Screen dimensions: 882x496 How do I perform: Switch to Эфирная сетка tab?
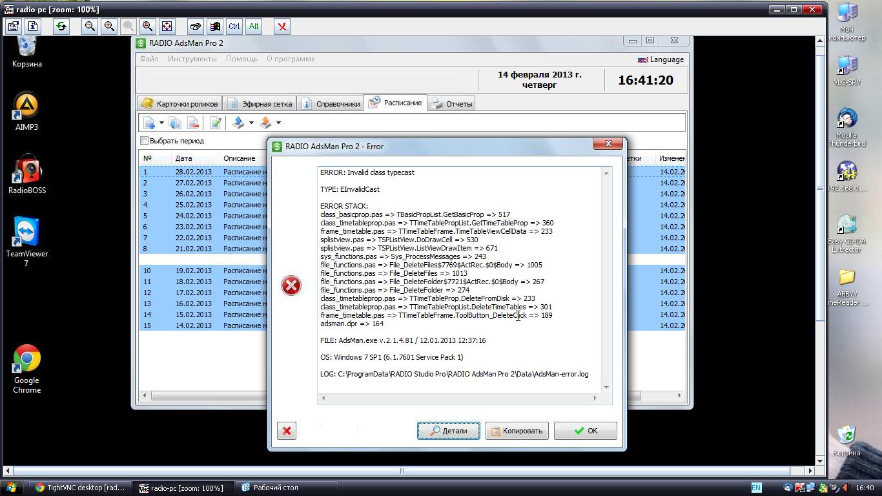(260, 103)
